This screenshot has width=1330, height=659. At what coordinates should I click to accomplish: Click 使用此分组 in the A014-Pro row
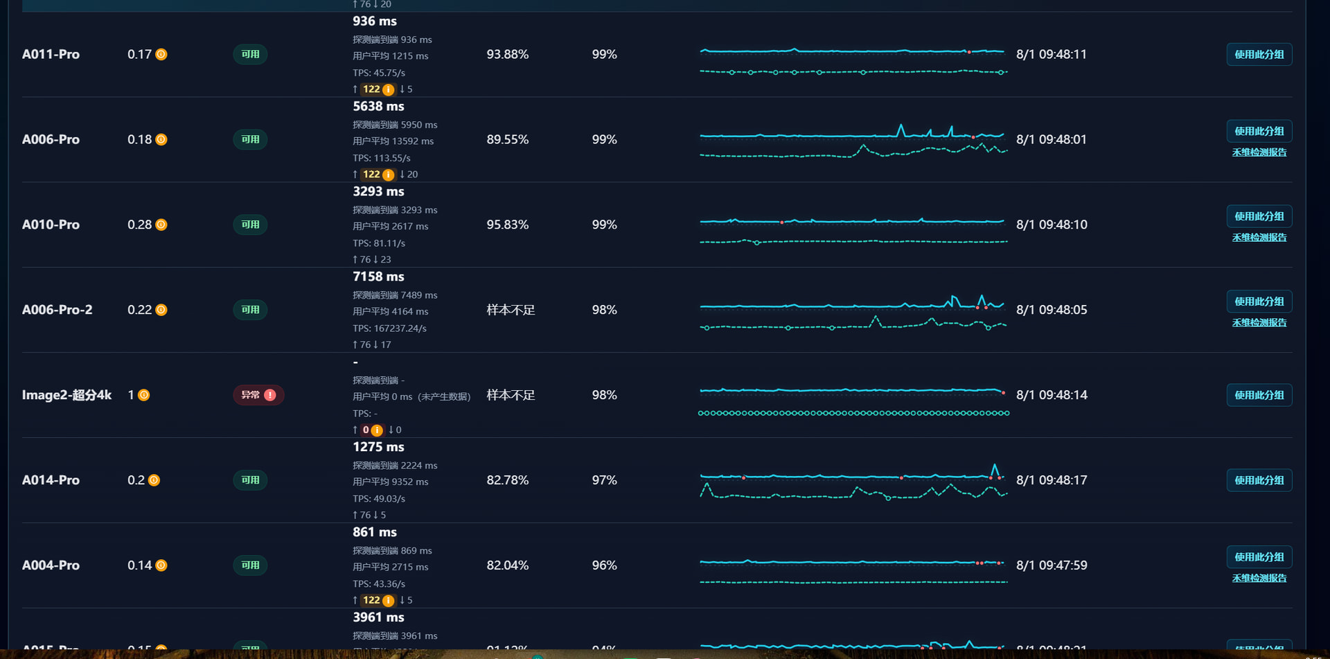(x=1259, y=480)
